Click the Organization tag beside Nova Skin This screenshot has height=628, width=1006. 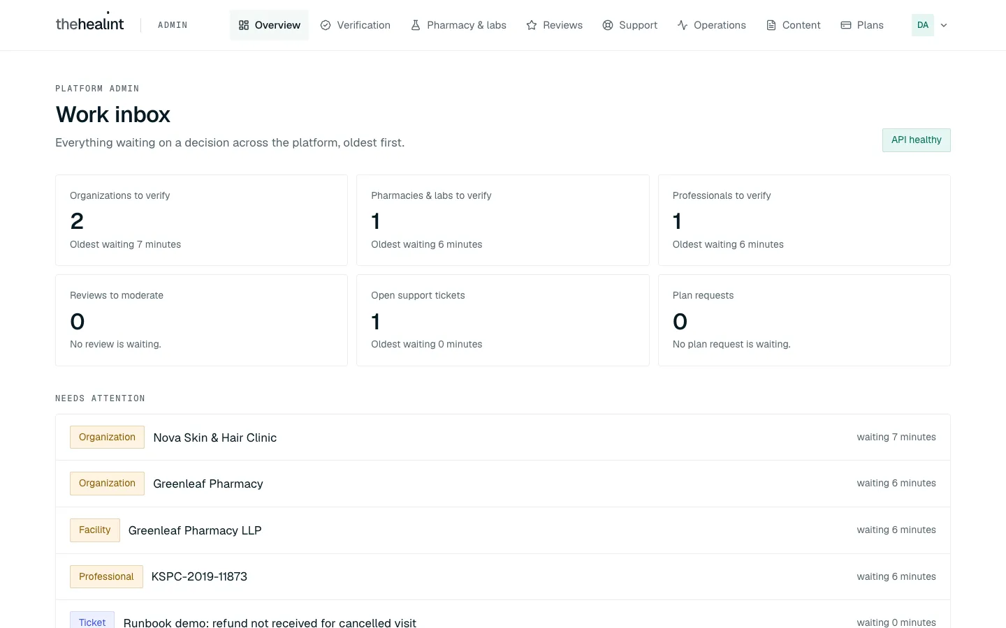(107, 438)
